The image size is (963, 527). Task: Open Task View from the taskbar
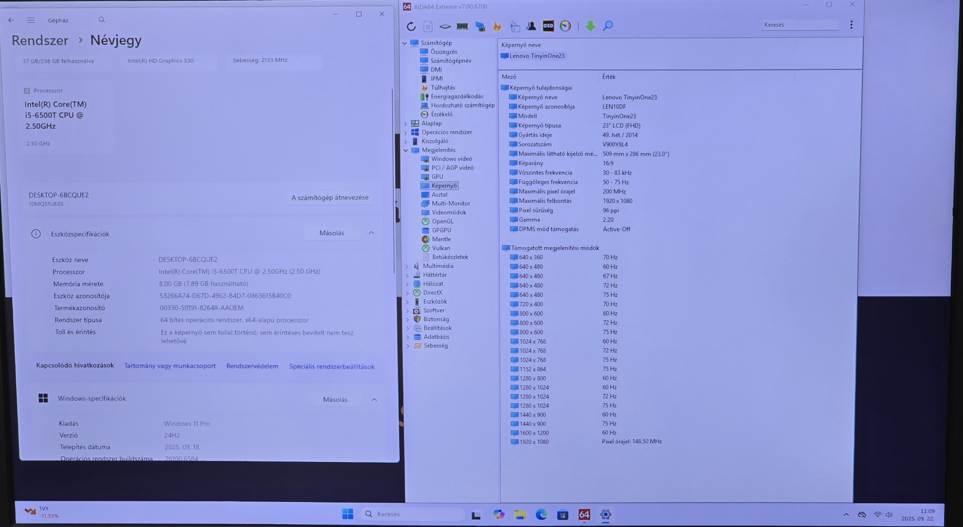(x=476, y=515)
